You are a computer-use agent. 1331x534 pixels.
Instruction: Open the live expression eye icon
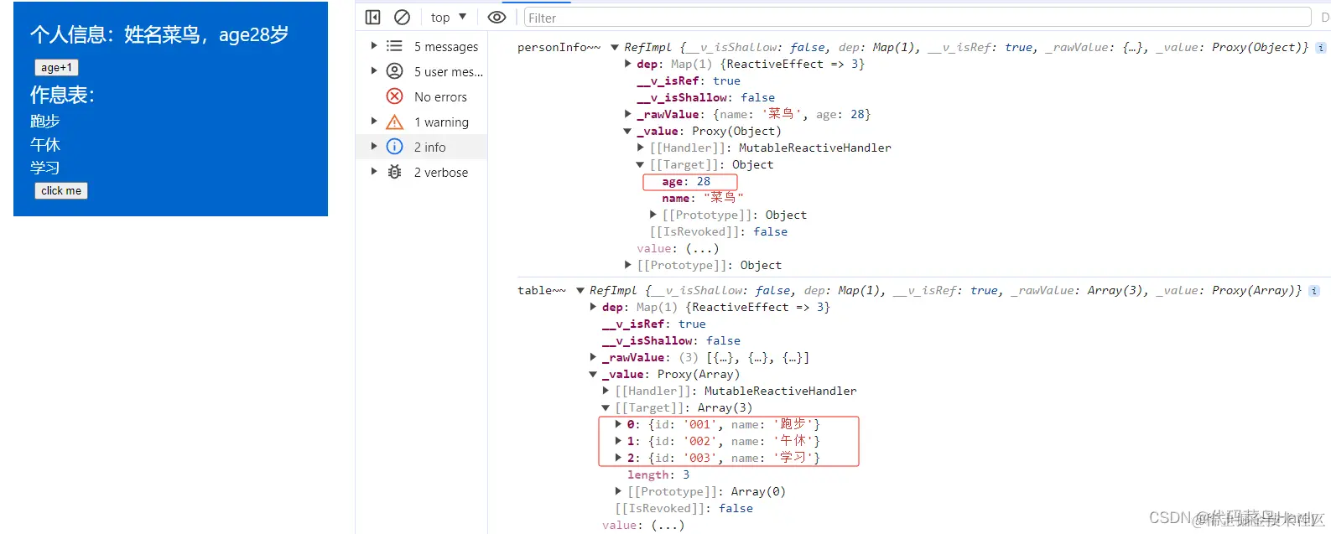pyautogui.click(x=497, y=17)
